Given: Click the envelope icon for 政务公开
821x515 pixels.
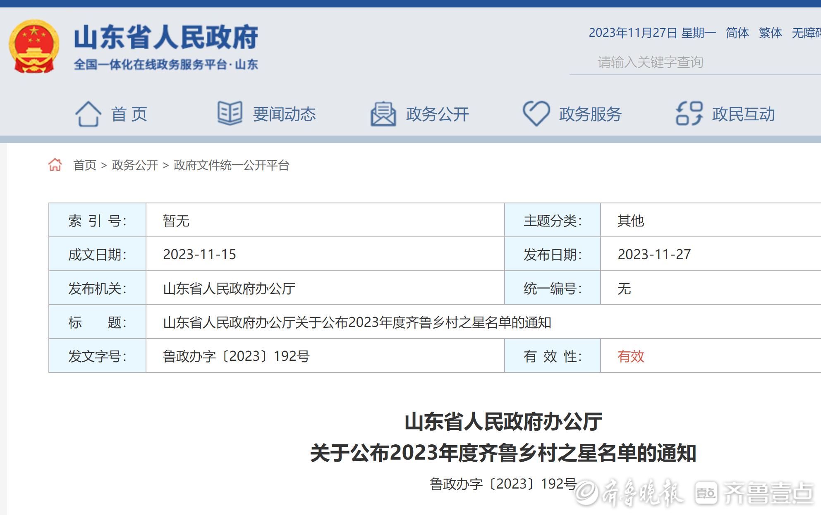Looking at the screenshot, I should click(x=383, y=114).
